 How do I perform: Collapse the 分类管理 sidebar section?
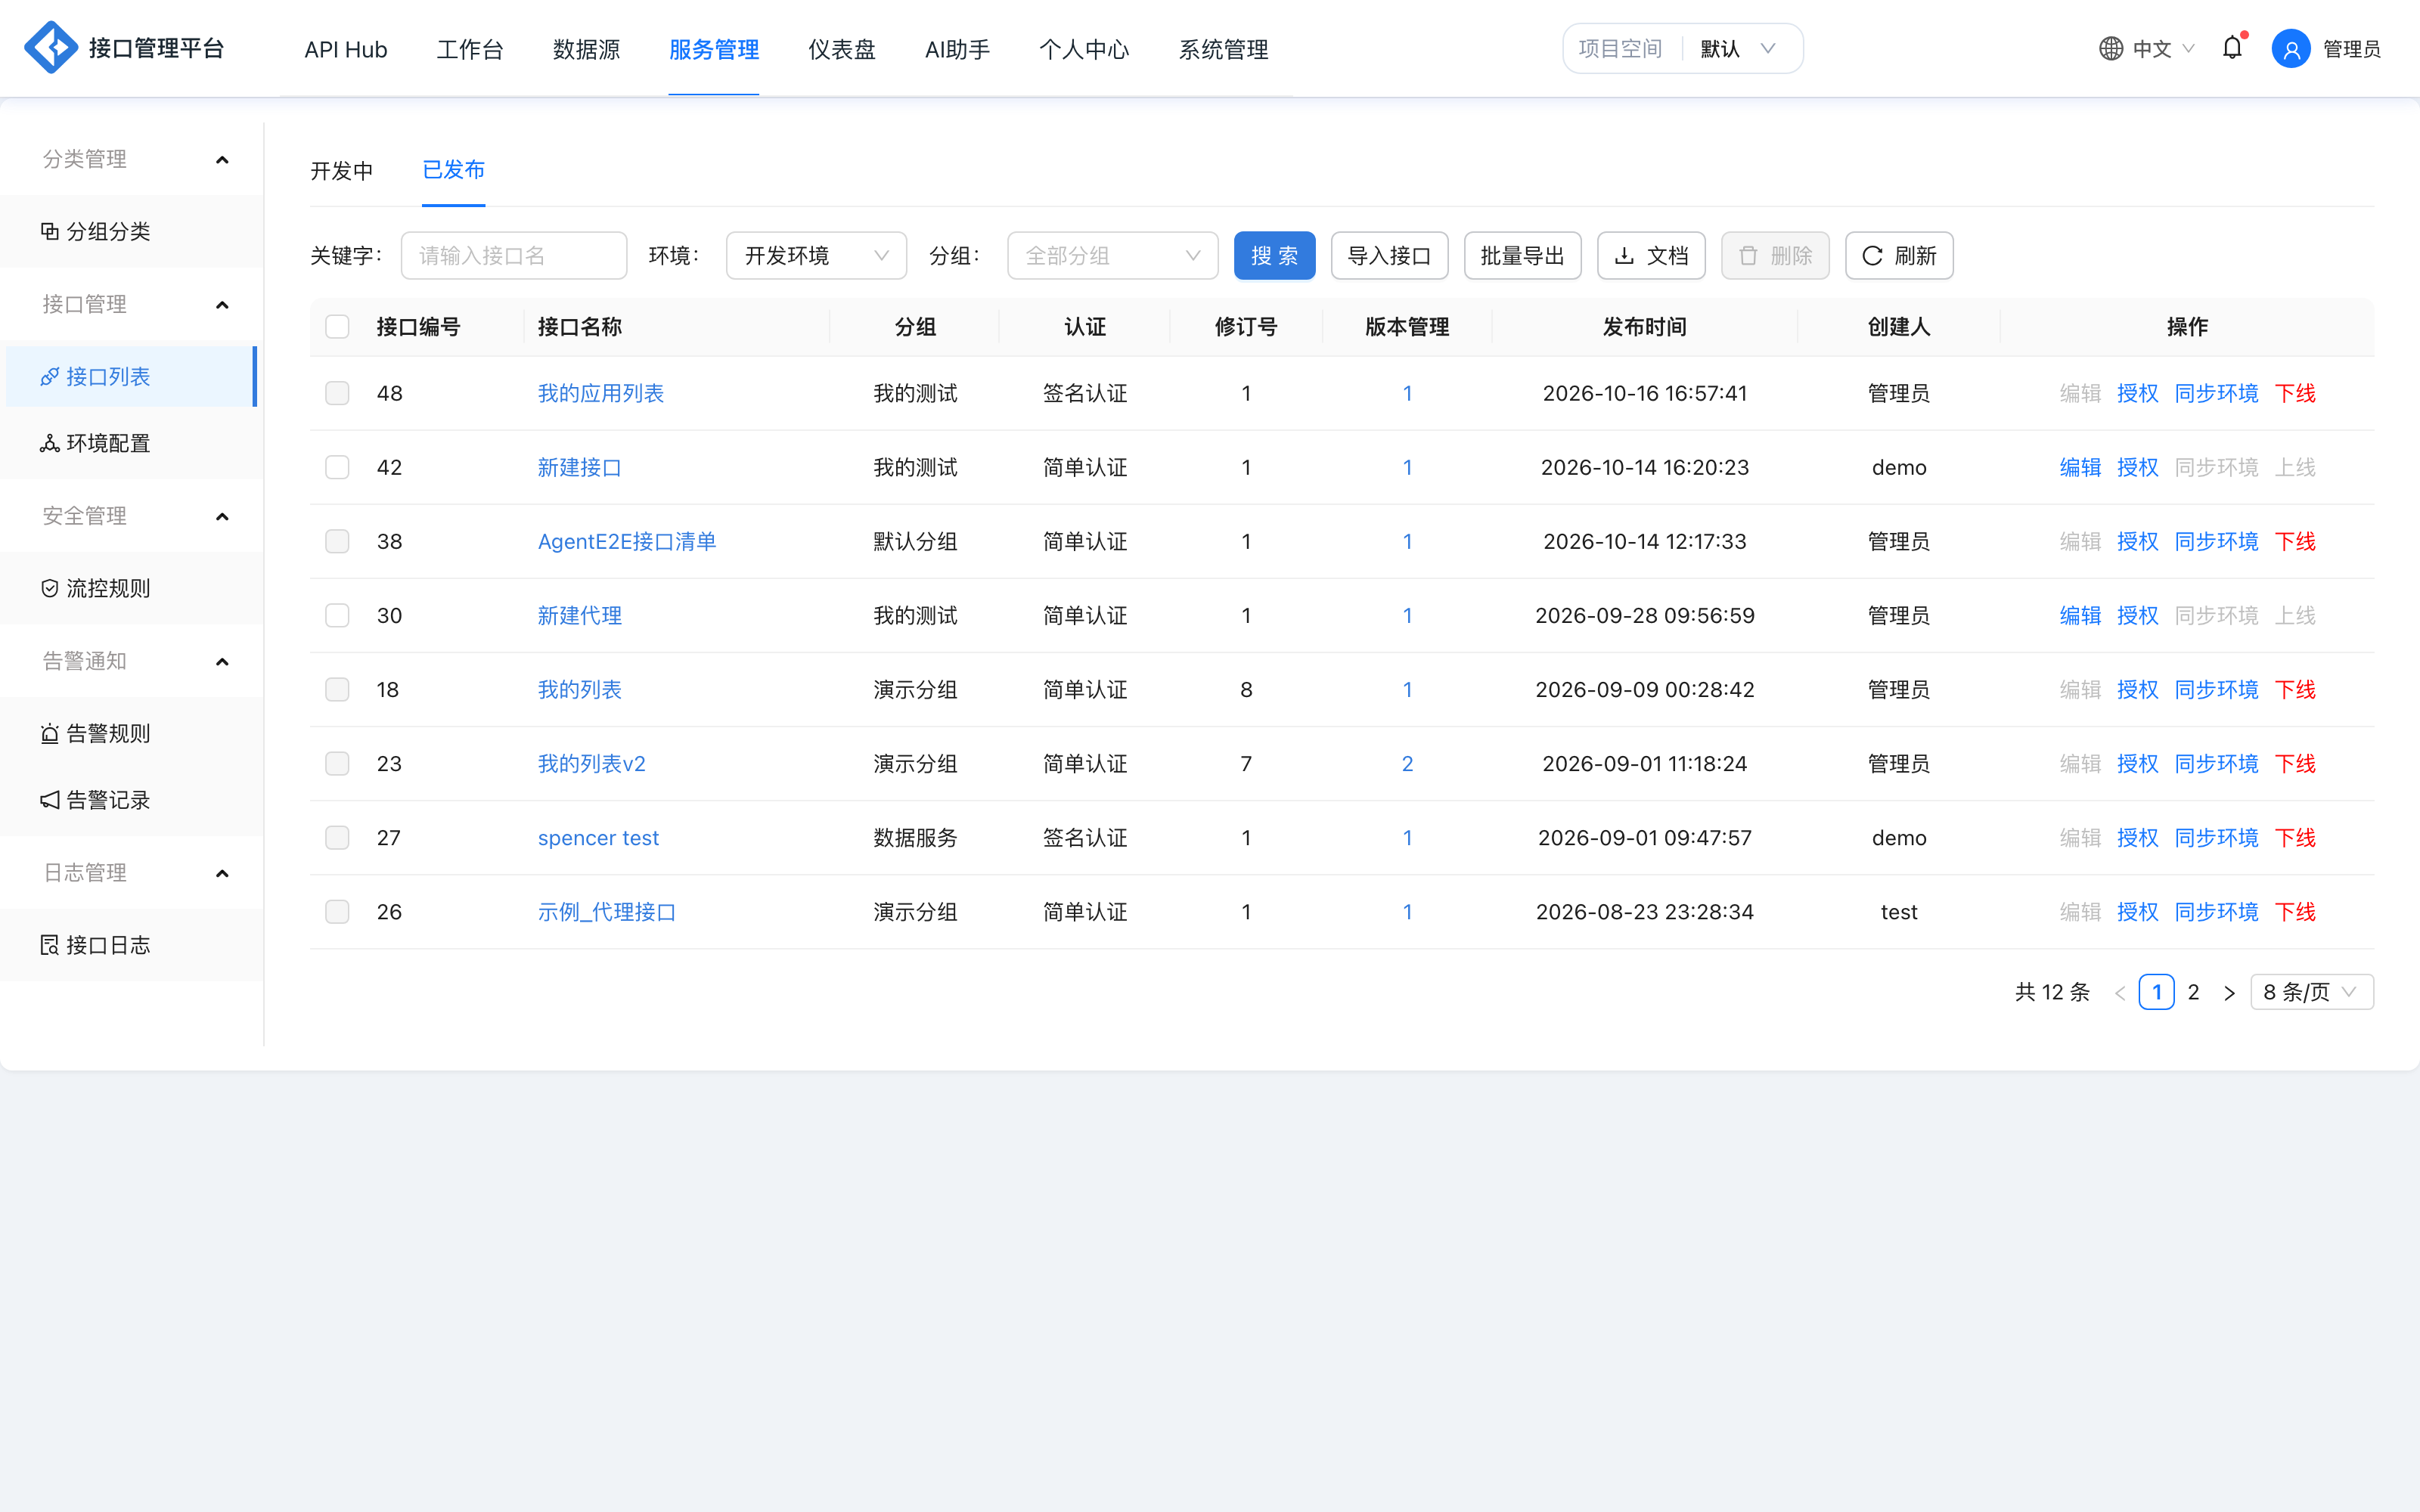point(222,160)
